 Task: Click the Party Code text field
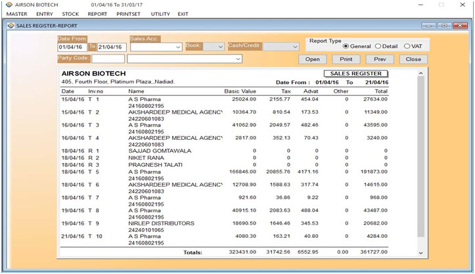coord(107,59)
